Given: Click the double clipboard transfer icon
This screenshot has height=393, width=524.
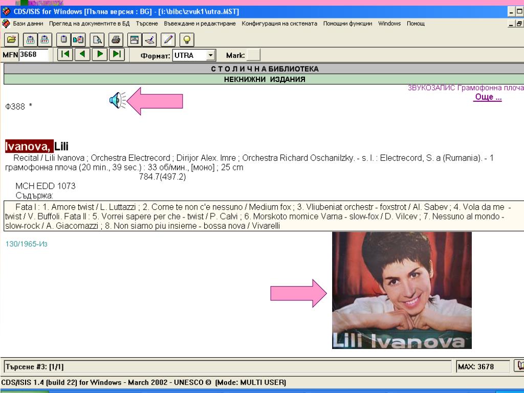Looking at the screenshot, I should (x=78, y=40).
